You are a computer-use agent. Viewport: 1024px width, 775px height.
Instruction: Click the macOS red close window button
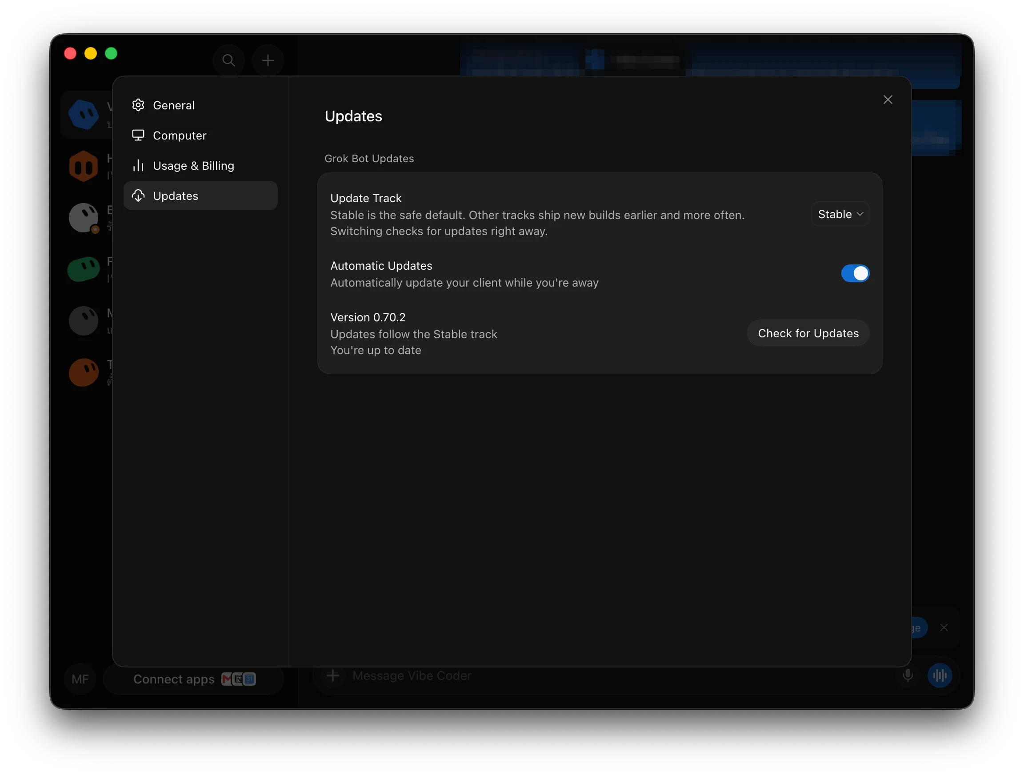[70, 53]
